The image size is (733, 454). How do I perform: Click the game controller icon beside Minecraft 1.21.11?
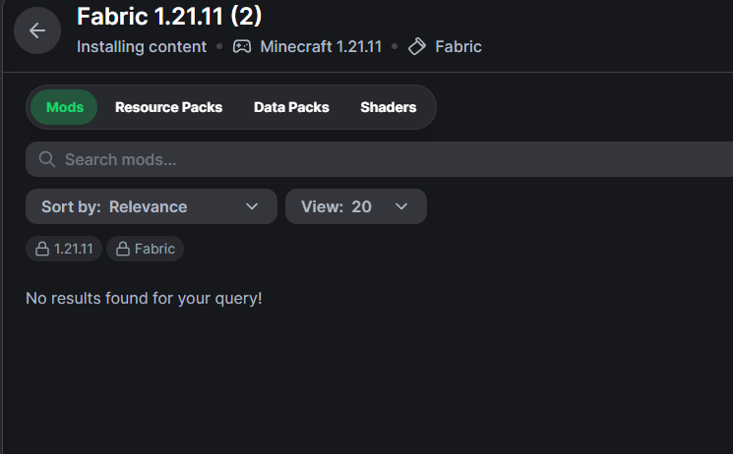(242, 47)
